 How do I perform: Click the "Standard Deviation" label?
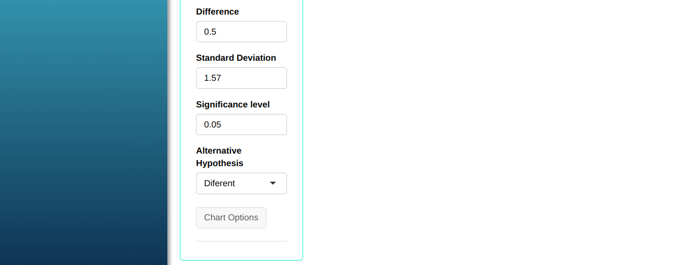coord(236,58)
